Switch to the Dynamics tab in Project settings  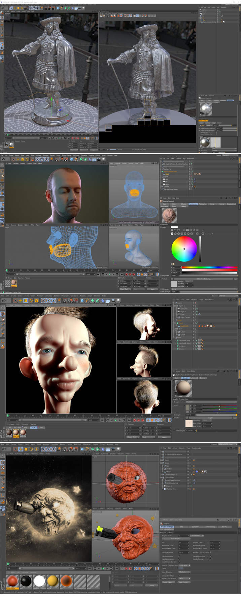[196, 527]
